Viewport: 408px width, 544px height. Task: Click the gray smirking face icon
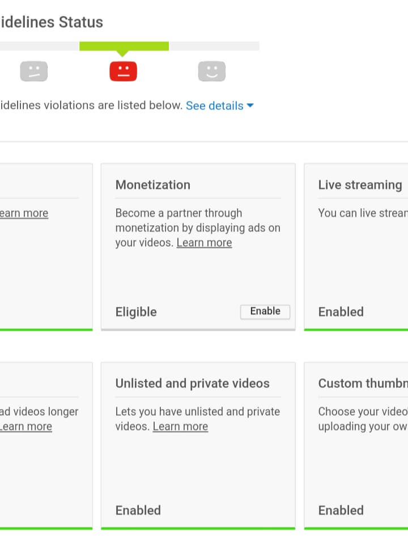tap(34, 71)
